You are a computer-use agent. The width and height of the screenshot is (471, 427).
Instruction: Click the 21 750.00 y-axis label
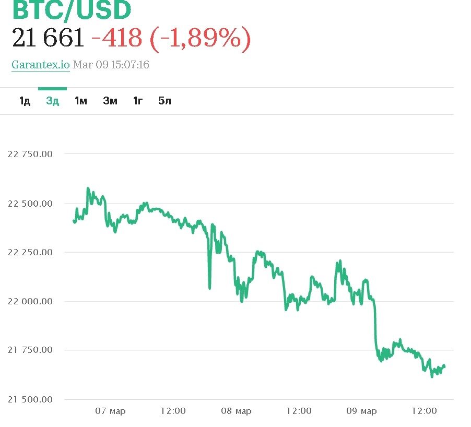[30, 350]
